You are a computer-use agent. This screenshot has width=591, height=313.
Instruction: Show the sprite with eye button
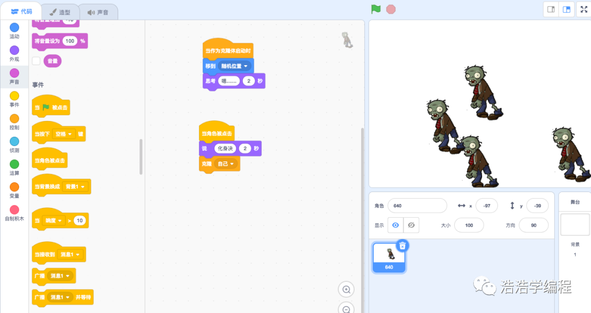[x=396, y=225]
